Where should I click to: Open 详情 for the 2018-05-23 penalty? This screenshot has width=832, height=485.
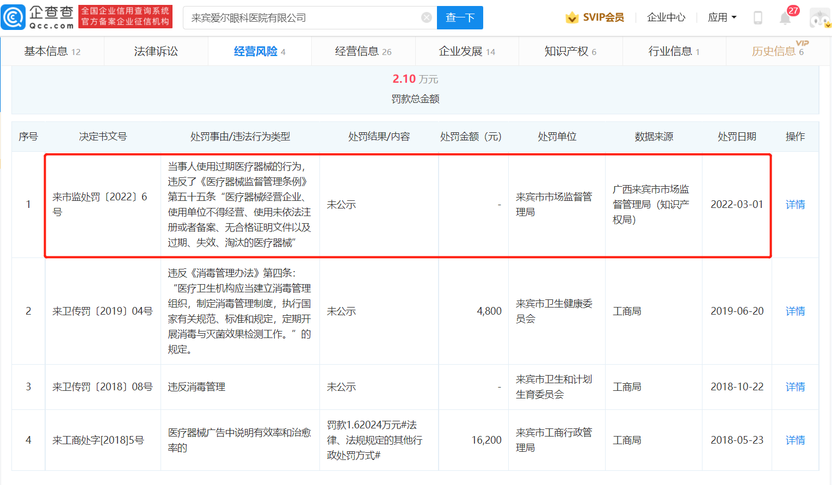click(x=795, y=440)
